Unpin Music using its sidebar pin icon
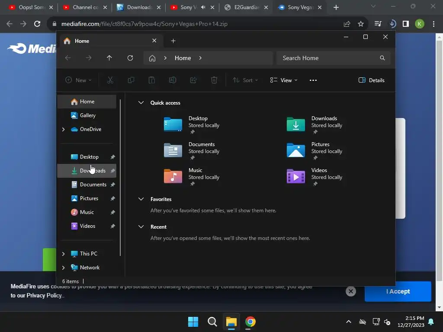This screenshot has width=443, height=332. pos(113,212)
